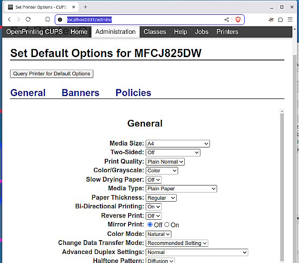Click the options panel vertical scrollbar
This screenshot has height=263, width=299.
coord(282,187)
